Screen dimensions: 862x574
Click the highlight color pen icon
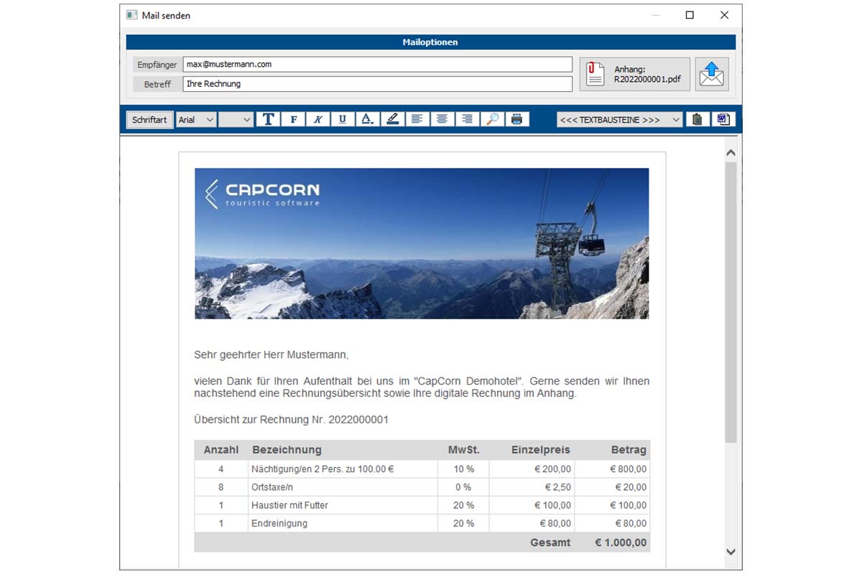click(x=392, y=120)
